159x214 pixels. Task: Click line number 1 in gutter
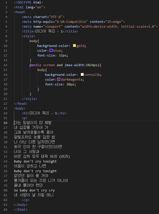pyautogui.click(x=6, y=3)
